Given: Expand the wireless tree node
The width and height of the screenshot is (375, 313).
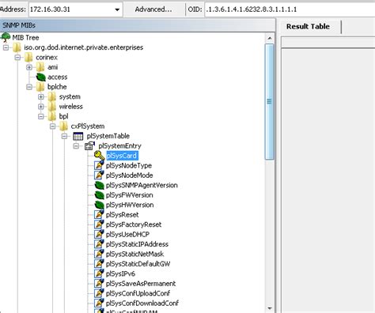Looking at the screenshot, I should pos(41,107).
